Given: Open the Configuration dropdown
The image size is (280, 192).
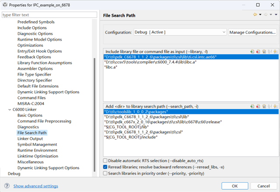Looking at the screenshot, I should point(224,32).
